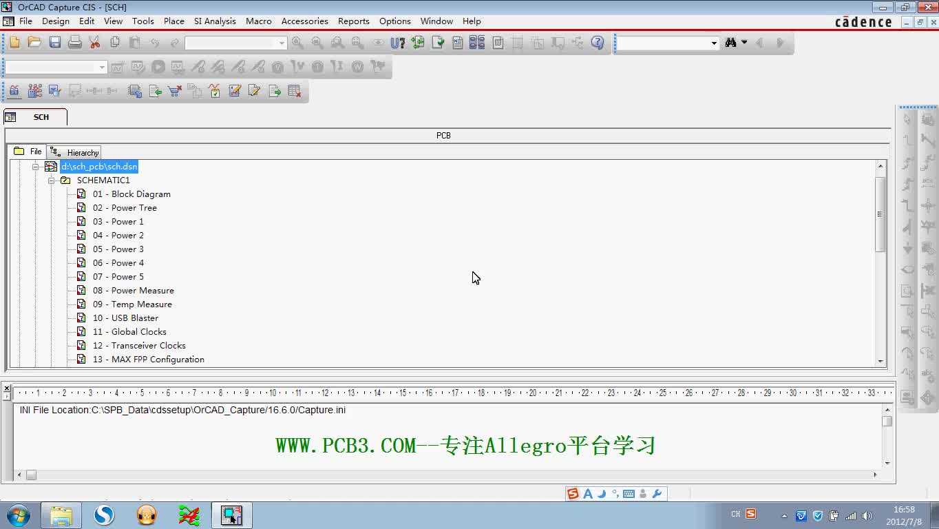This screenshot has height=529, width=939.
Task: Click waveform checklist icon in third toolbar
Action: click(215, 91)
